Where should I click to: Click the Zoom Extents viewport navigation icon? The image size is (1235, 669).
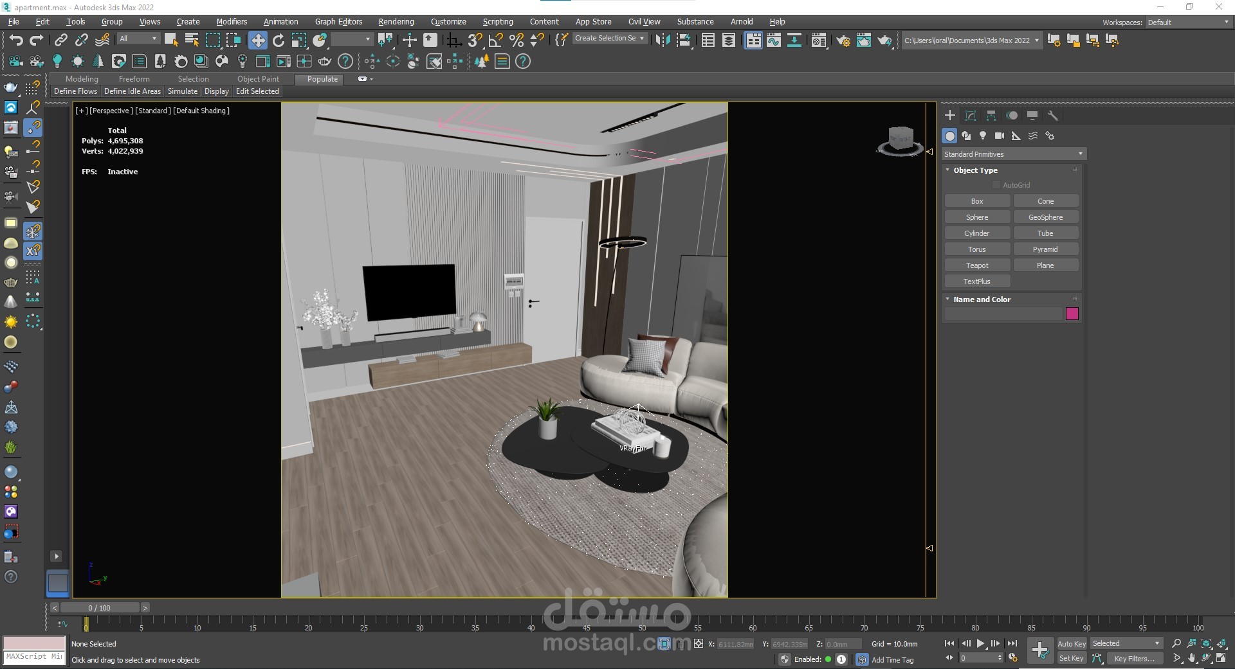click(1206, 643)
